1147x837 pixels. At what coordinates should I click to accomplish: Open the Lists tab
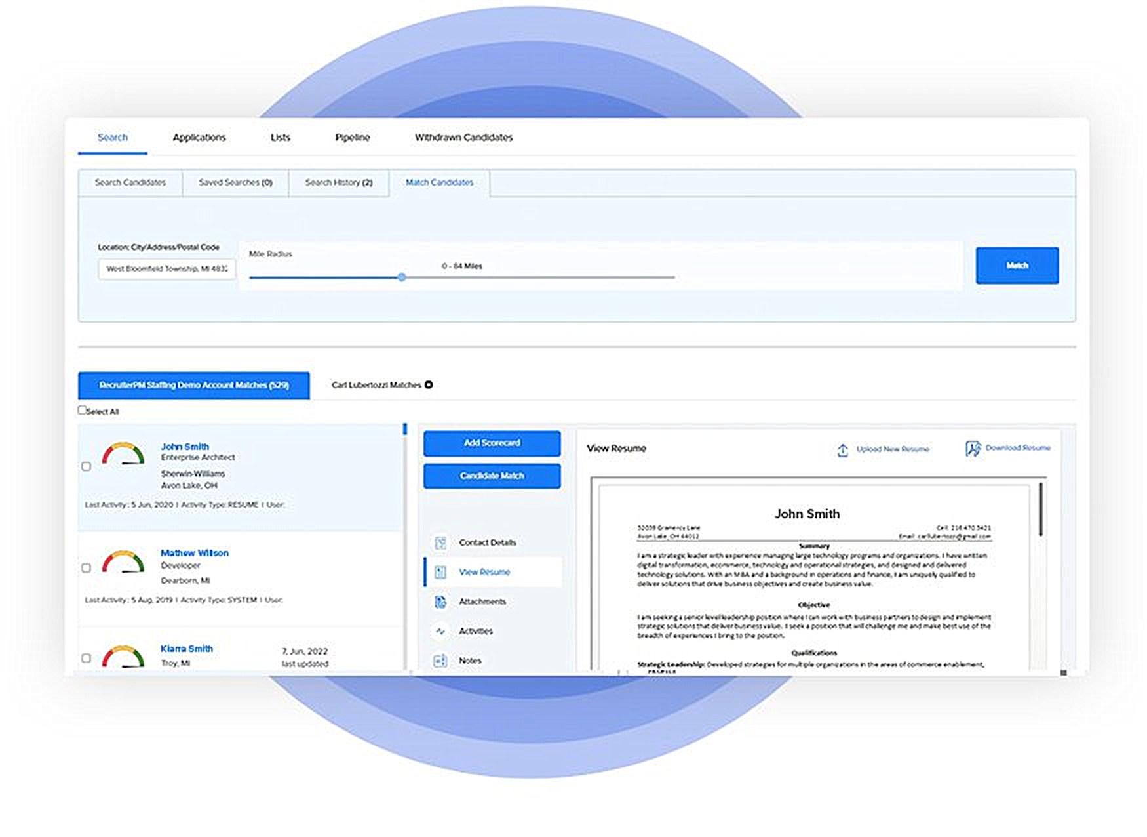[281, 138]
